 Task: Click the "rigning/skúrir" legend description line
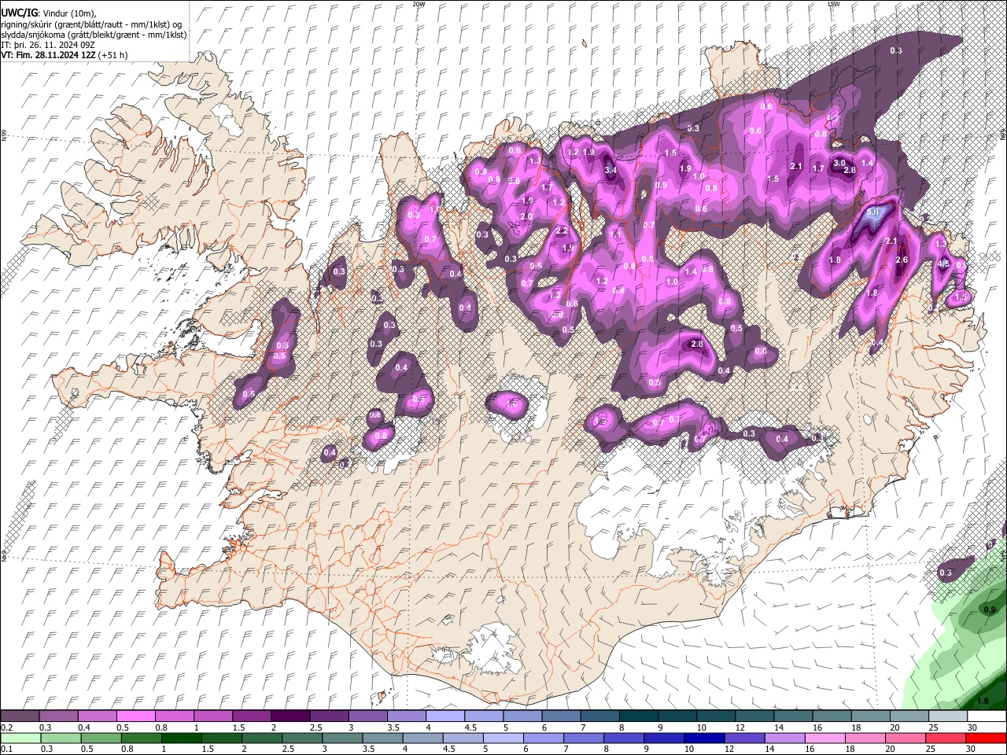[93, 24]
